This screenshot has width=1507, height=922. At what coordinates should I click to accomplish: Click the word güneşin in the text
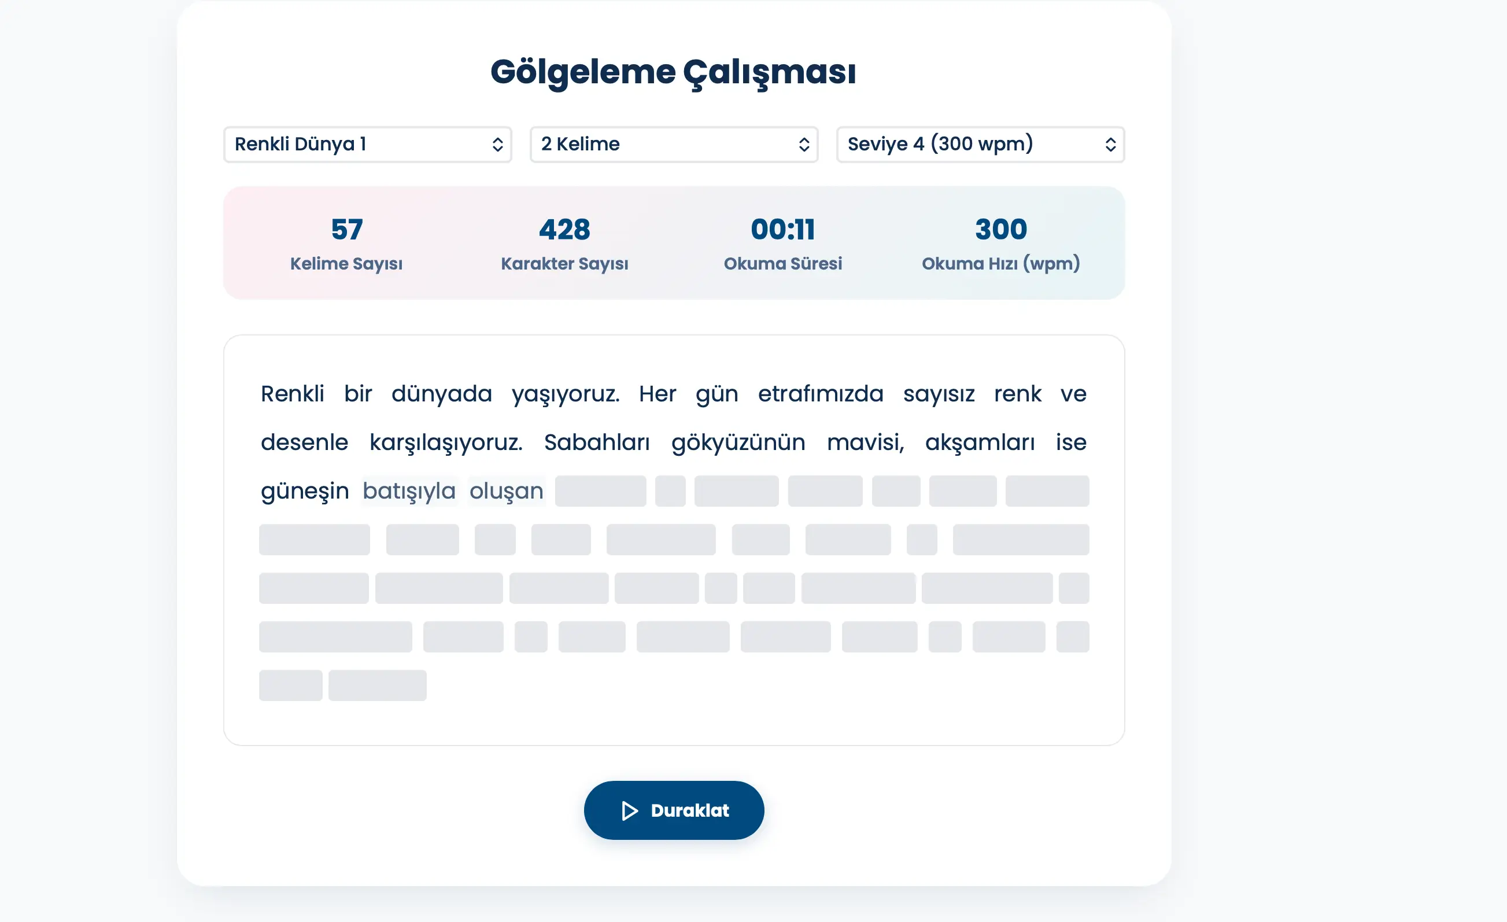(x=305, y=490)
